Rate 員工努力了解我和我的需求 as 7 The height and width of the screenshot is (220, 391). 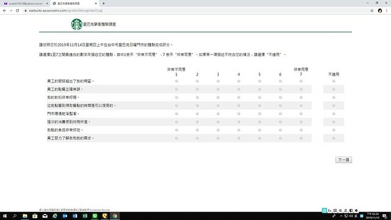(301, 138)
